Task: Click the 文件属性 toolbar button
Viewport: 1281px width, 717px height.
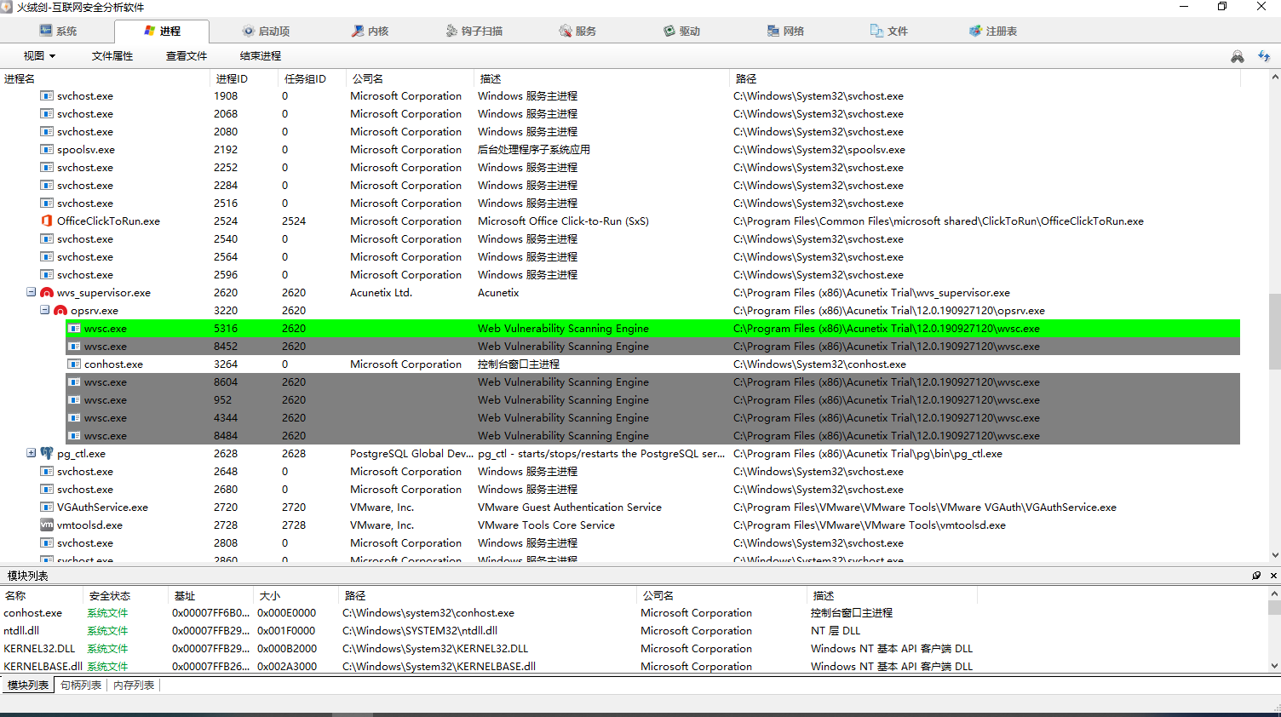Action: (112, 56)
